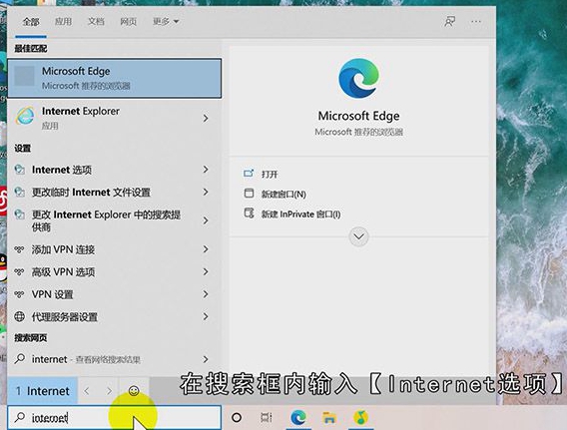Click the magnifier icon beside internet web result
This screenshot has width=567, height=430.
(x=20, y=358)
